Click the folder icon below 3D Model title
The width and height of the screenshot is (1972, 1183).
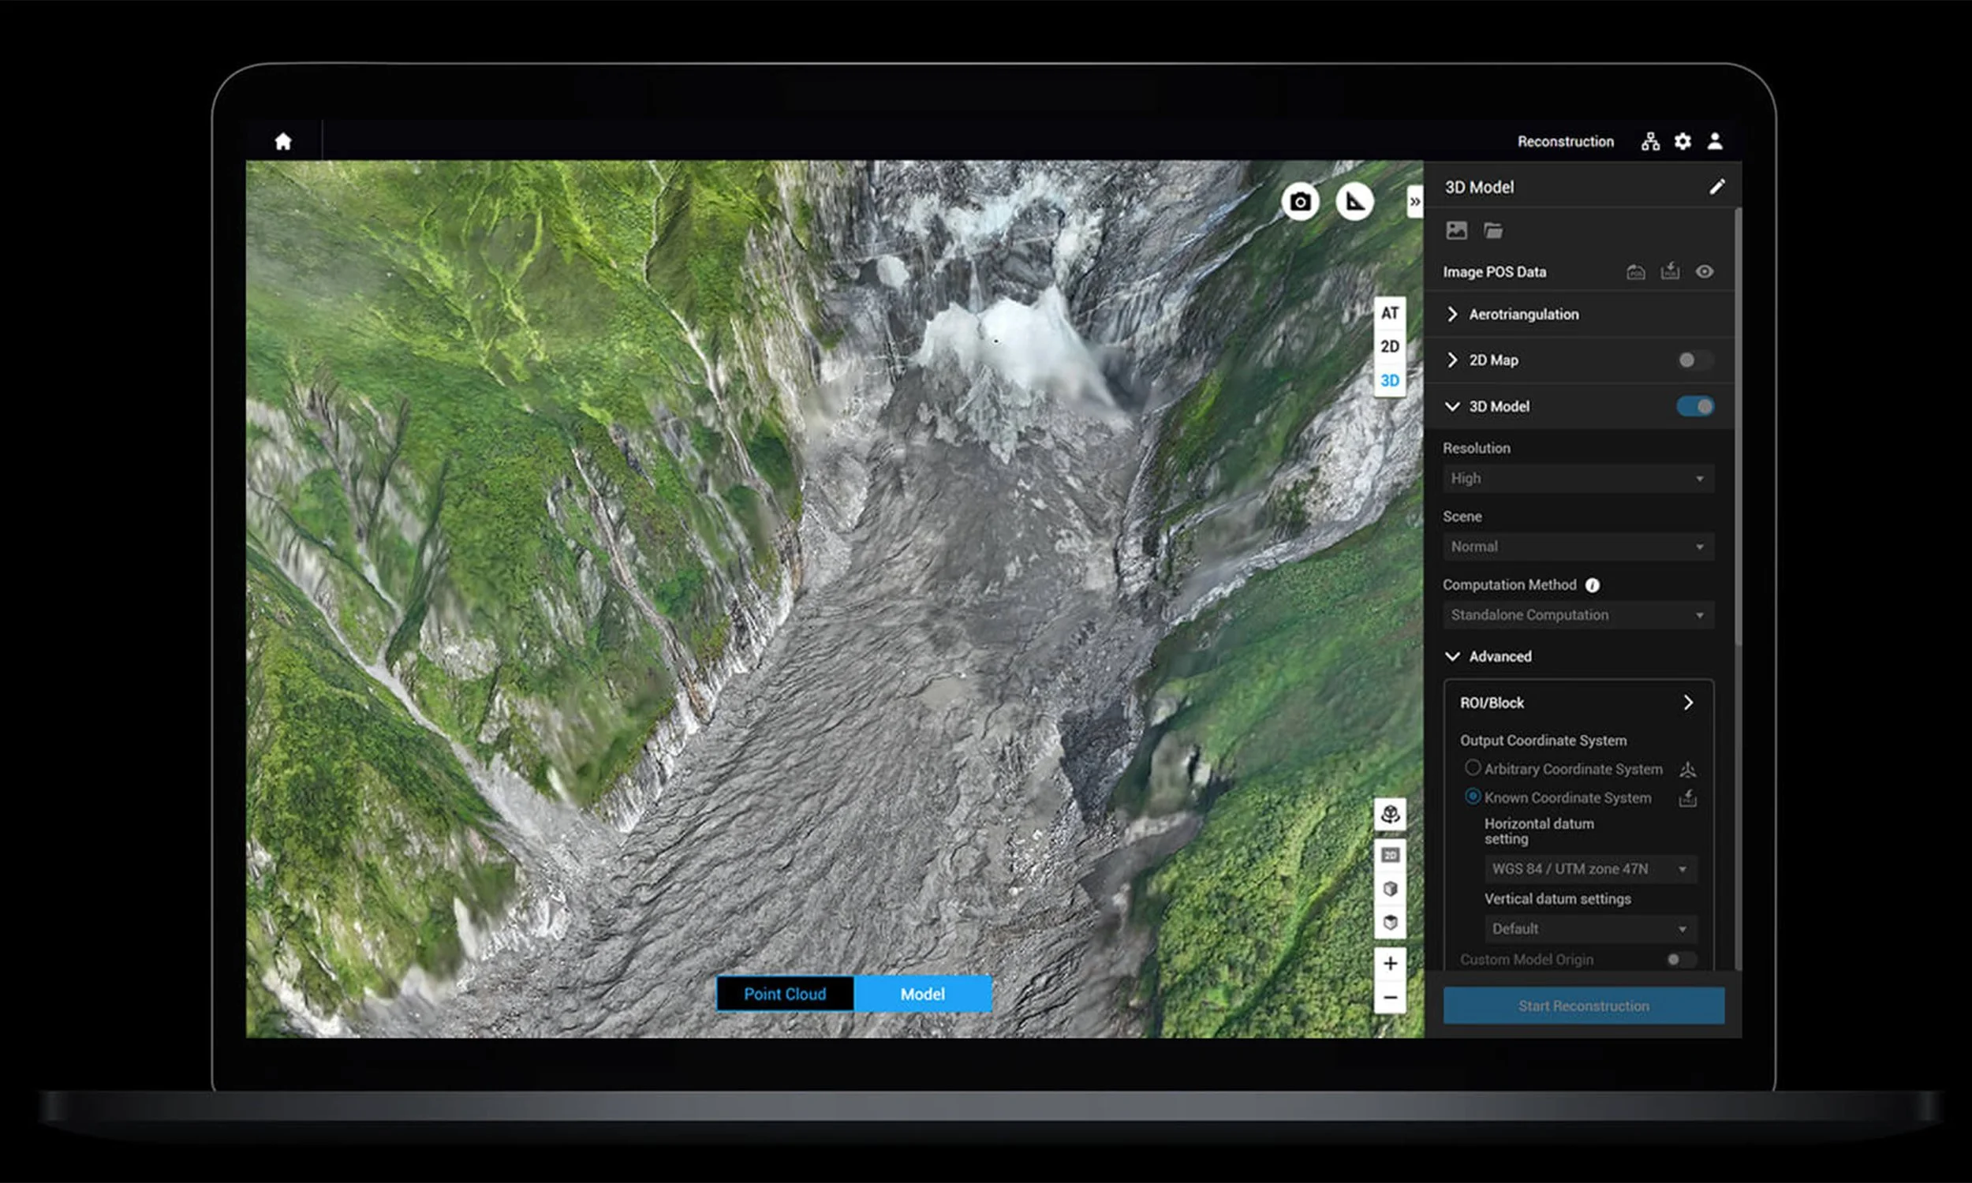tap(1493, 231)
